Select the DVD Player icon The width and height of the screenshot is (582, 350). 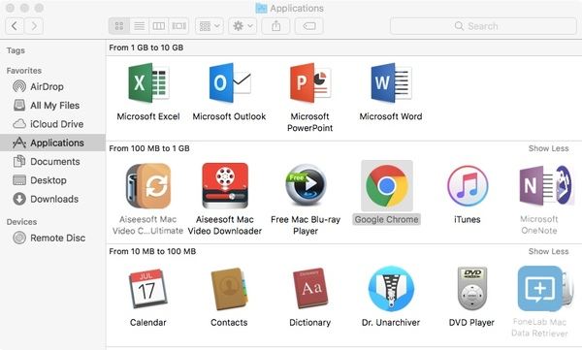click(471, 288)
